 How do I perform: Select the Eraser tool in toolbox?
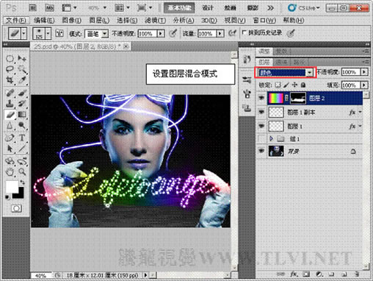coord(10,115)
